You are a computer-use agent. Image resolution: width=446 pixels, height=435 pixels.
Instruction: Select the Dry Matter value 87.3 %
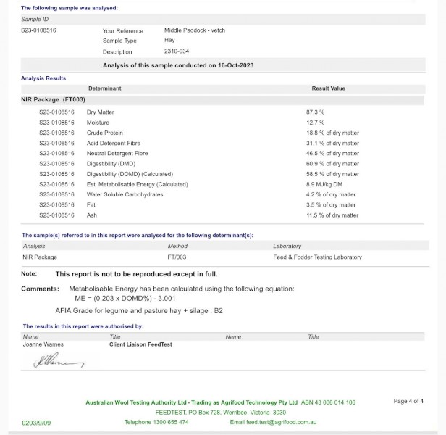[x=315, y=112]
